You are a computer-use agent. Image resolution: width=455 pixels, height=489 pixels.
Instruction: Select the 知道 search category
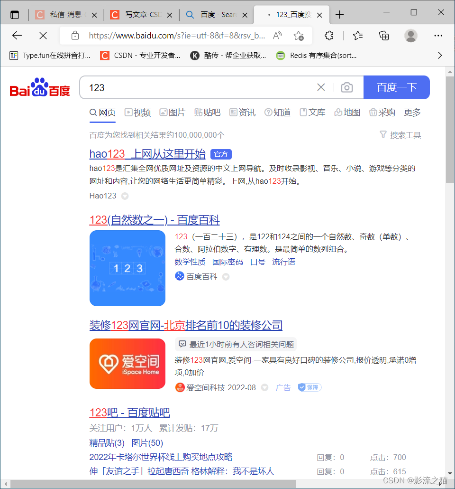pyautogui.click(x=277, y=112)
